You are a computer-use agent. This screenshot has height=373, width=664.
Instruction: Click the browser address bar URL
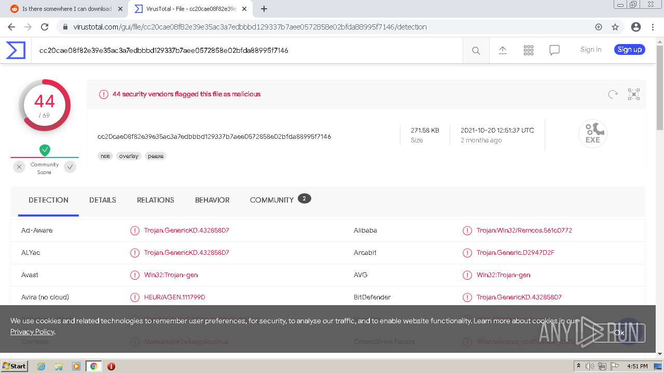250,27
